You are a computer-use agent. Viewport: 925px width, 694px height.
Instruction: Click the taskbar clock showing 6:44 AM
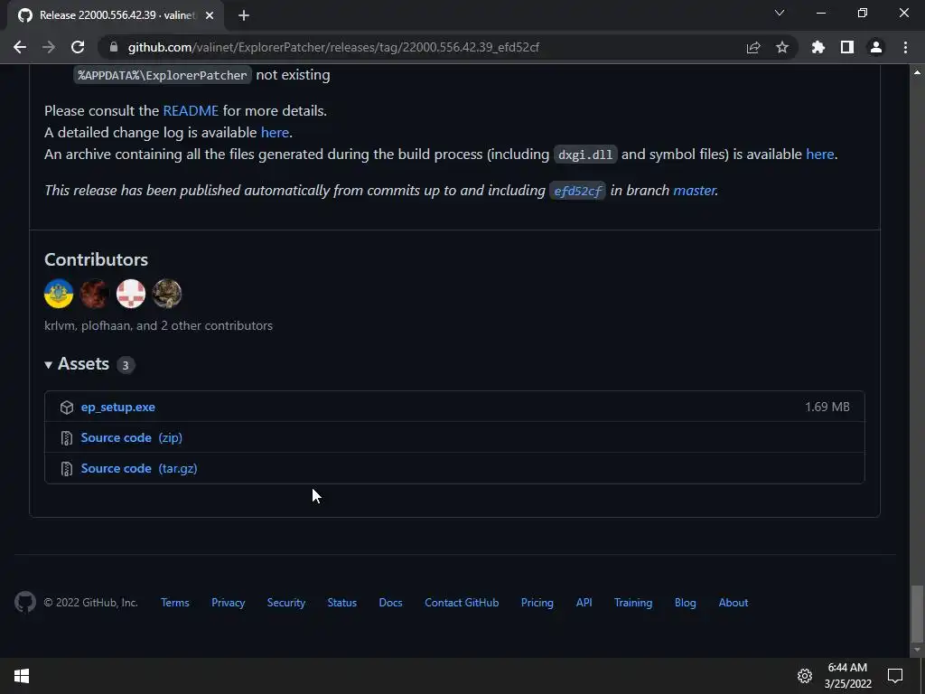tap(847, 676)
